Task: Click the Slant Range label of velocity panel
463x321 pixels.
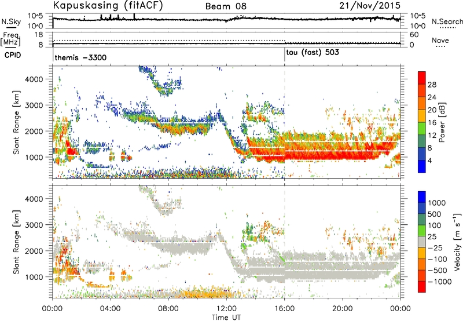Action: pyautogui.click(x=16, y=242)
